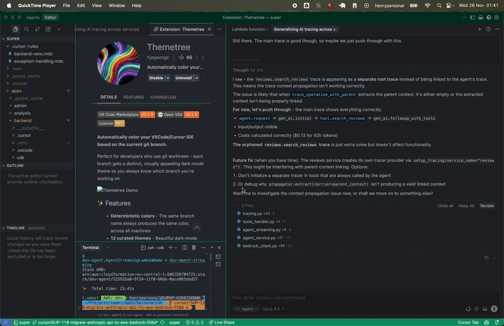
Task: Collapse the TIMELINE section
Action: click(15, 228)
